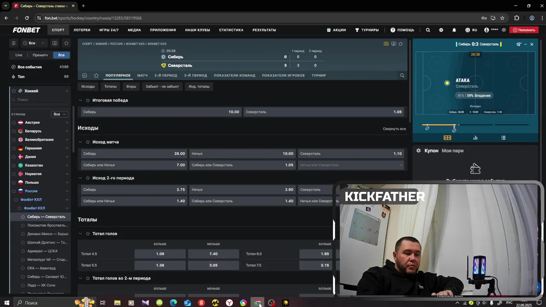The width and height of the screenshot is (546, 307).
Task: Open the Лотереи menu
Action: click(82, 30)
